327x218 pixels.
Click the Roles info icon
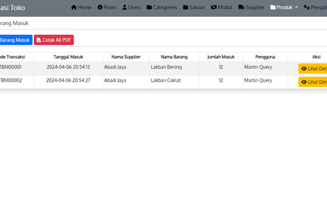[x=100, y=7]
